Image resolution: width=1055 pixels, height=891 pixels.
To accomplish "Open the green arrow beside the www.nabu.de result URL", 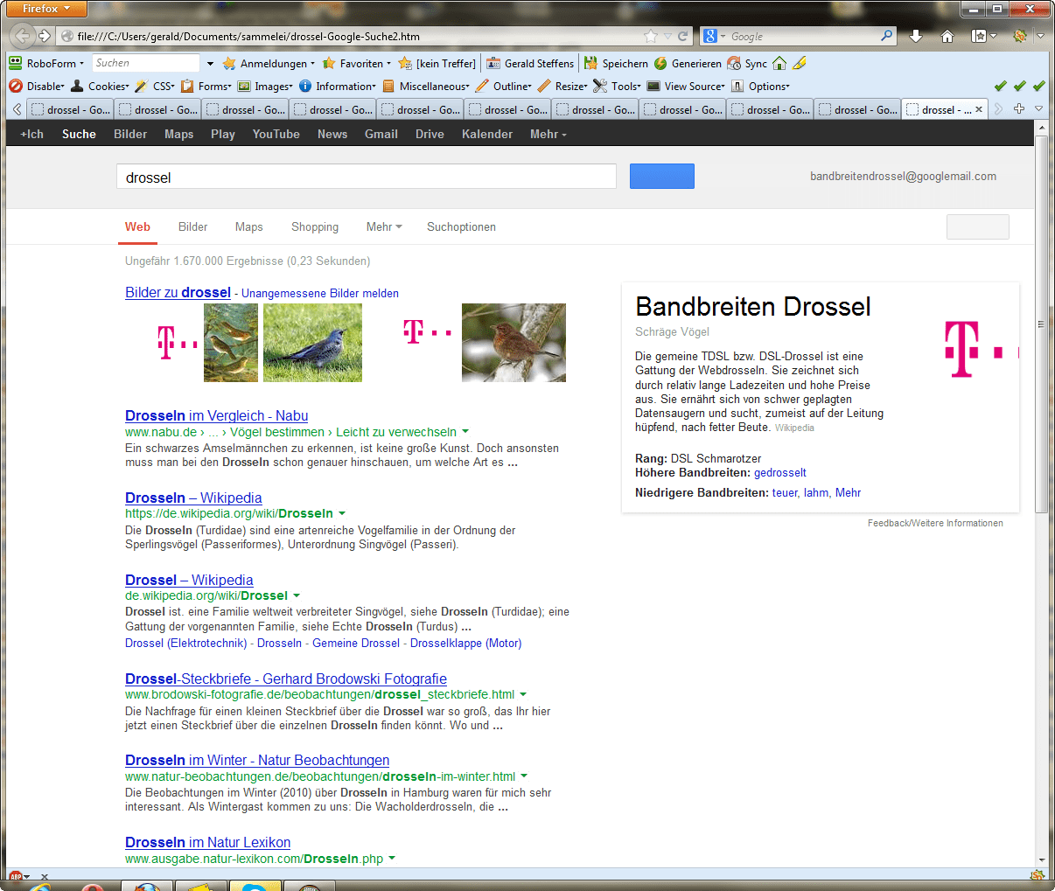I will 465,431.
